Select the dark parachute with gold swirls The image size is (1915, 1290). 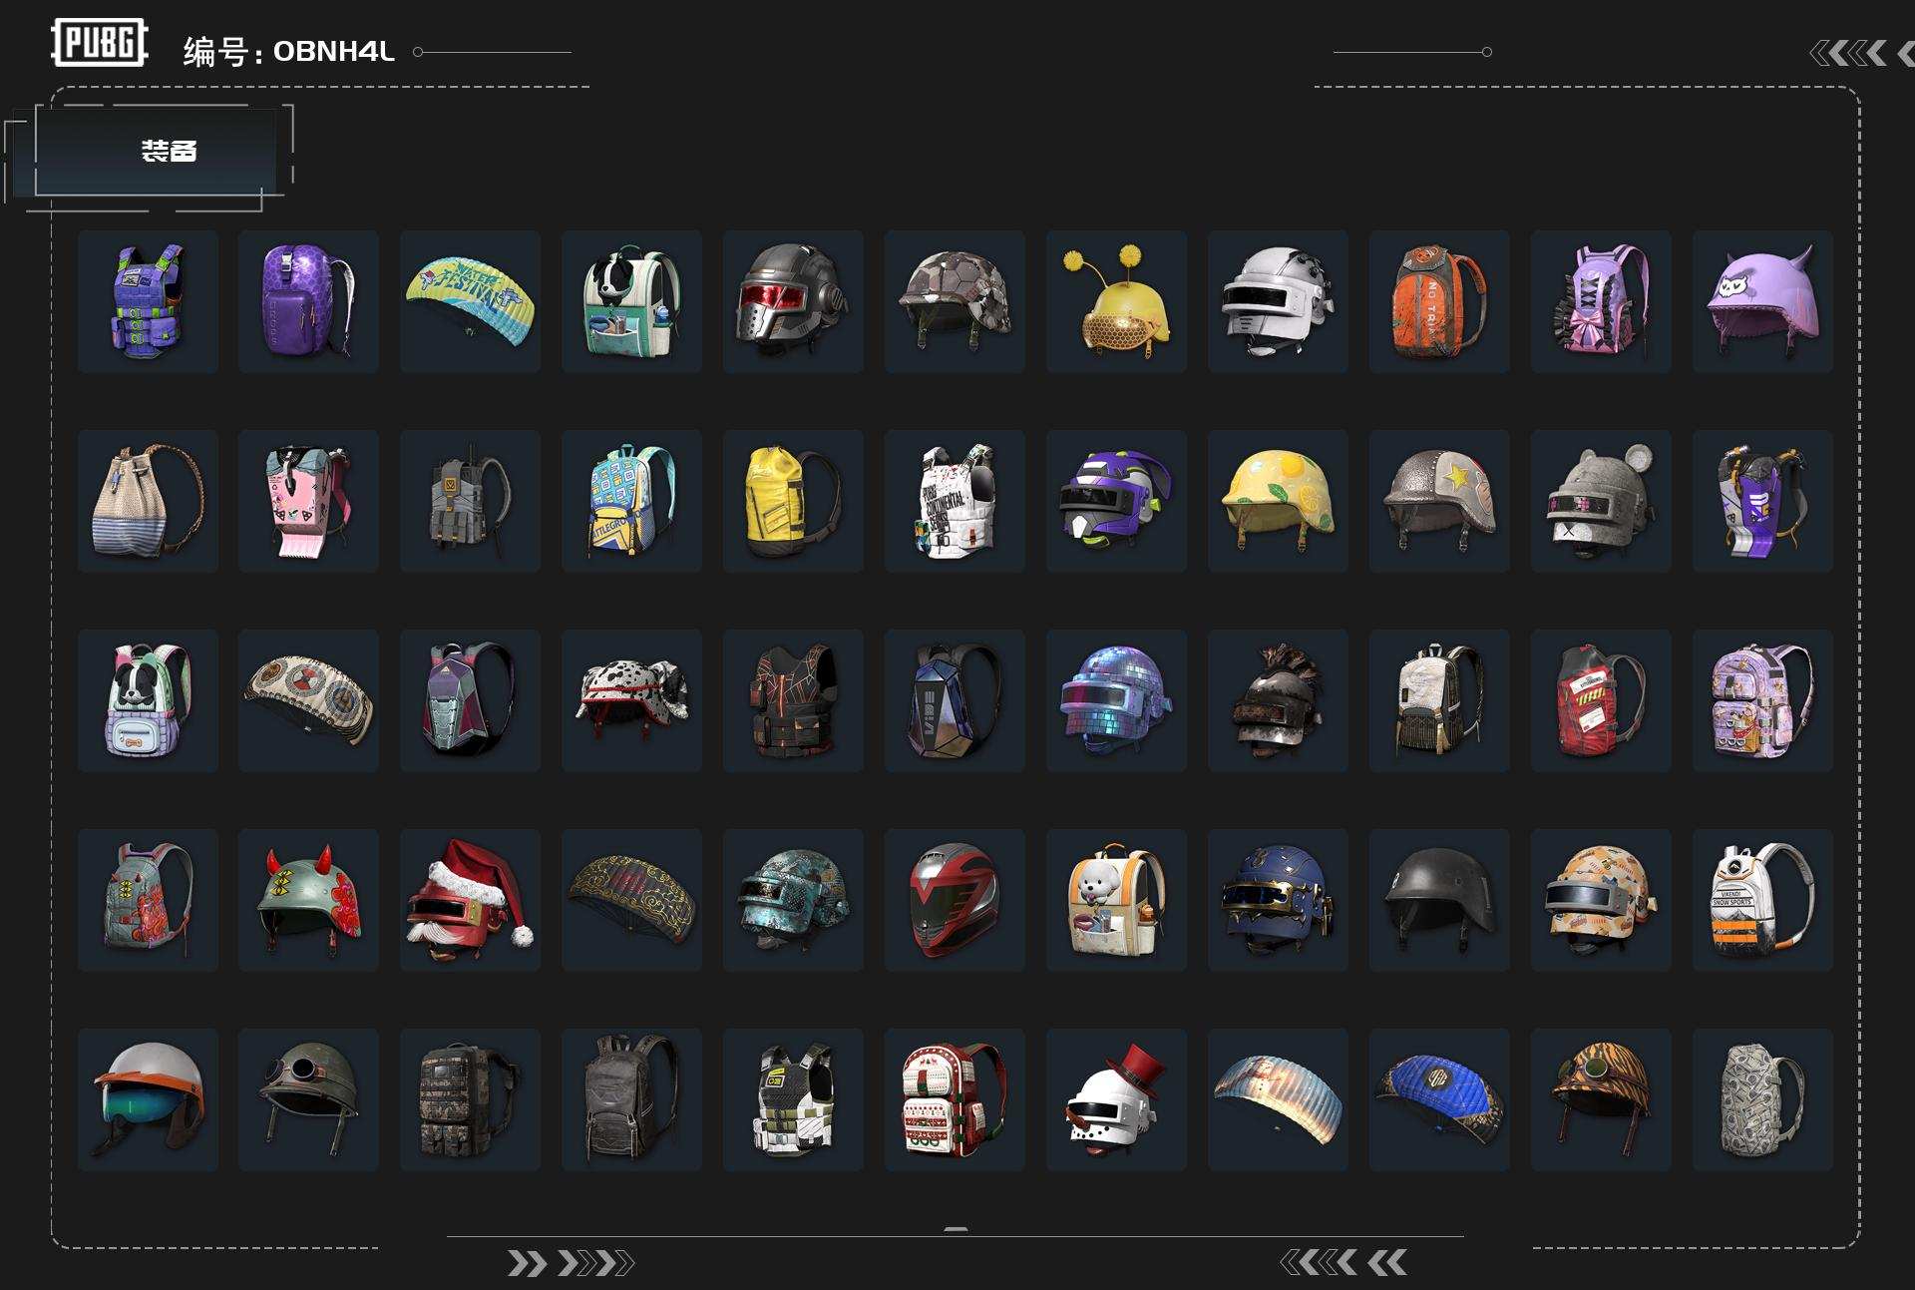pos(631,900)
